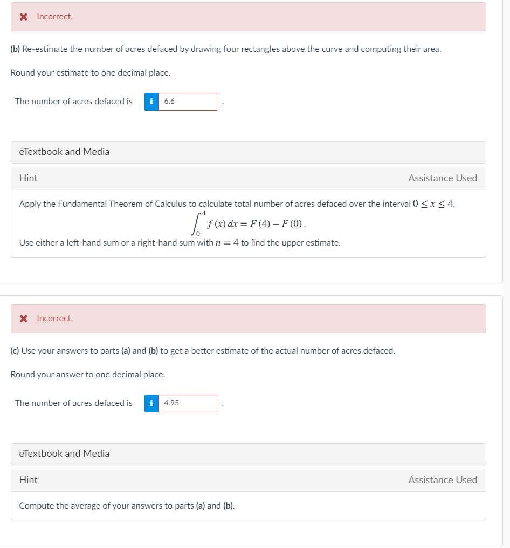Click the Assistance Used label in part (b)
Image resolution: width=510 pixels, height=548 pixels.
443,178
